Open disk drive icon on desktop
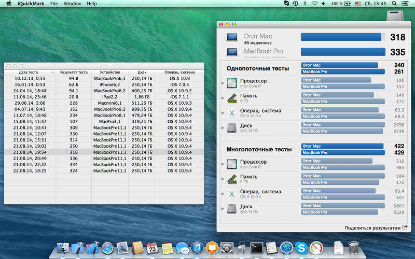The image size is (415, 259). click(395, 16)
